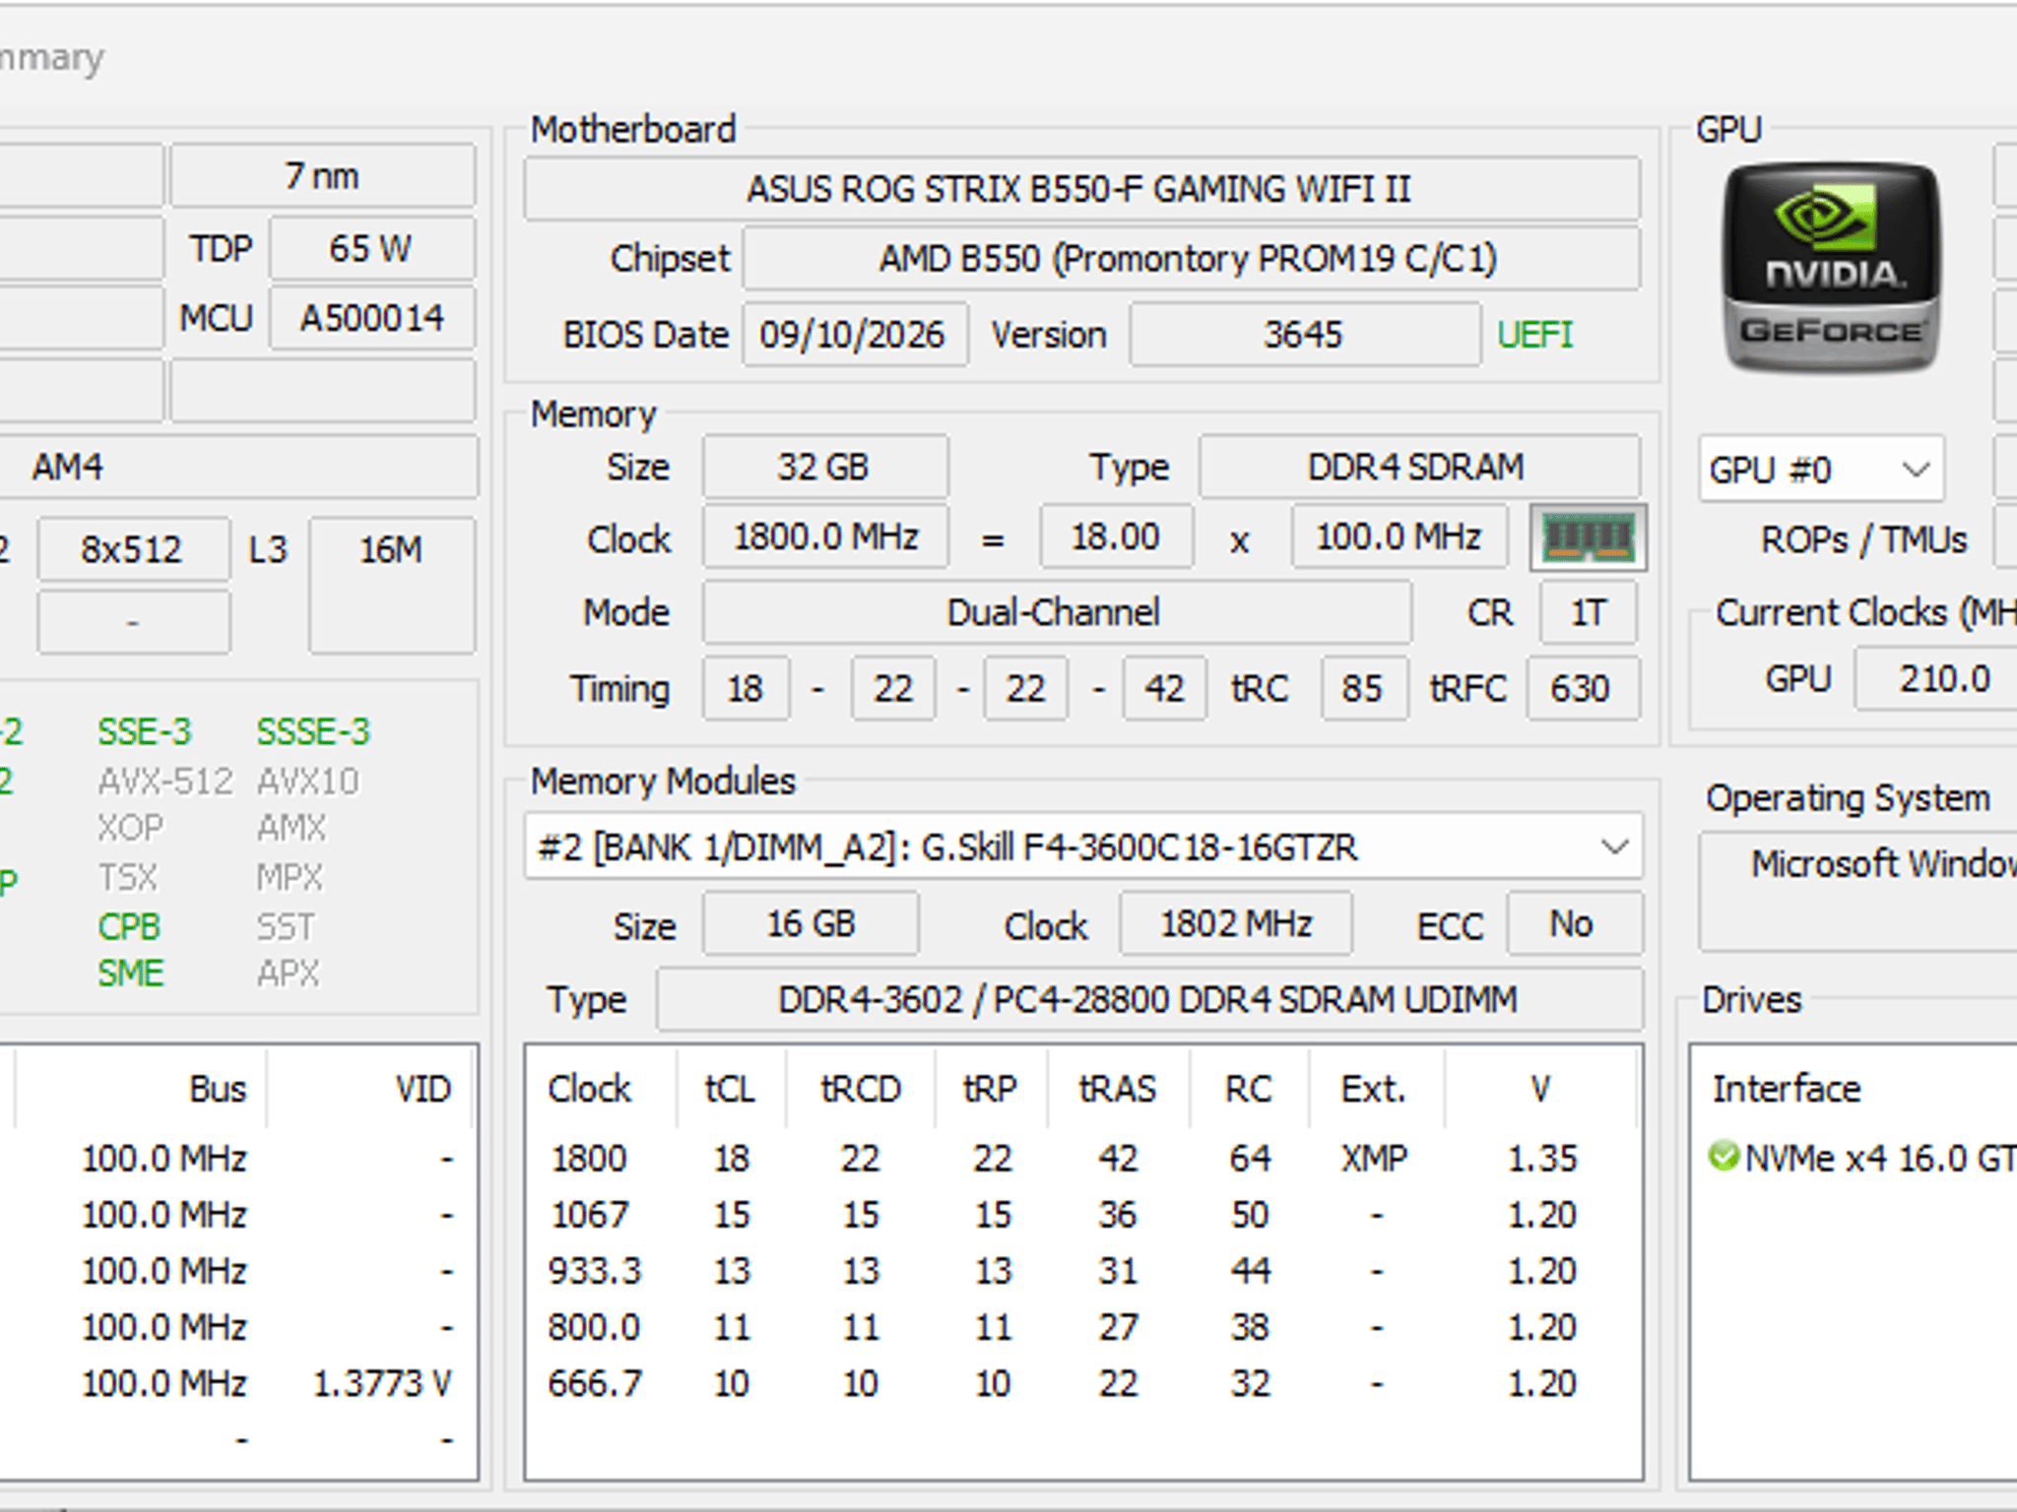Click the RC column header
The width and height of the screenshot is (2017, 1512).
point(1248,1089)
